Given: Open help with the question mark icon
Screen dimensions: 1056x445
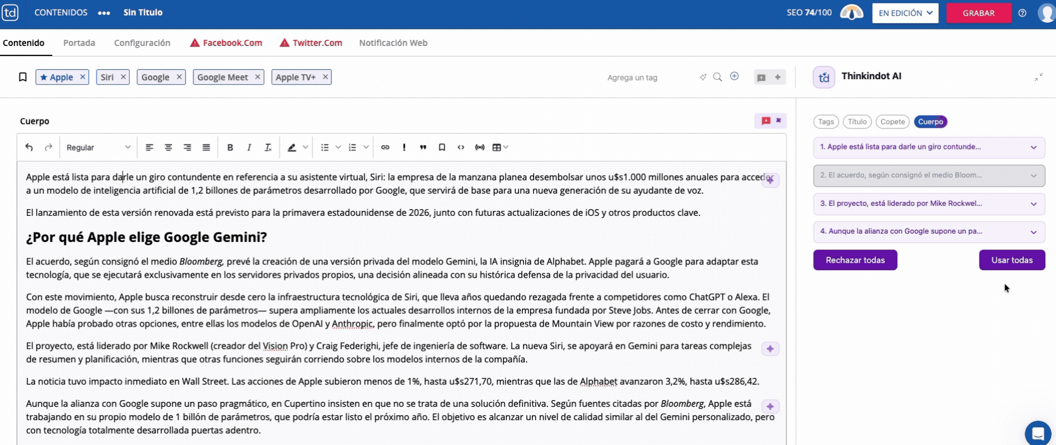Looking at the screenshot, I should pos(1022,13).
